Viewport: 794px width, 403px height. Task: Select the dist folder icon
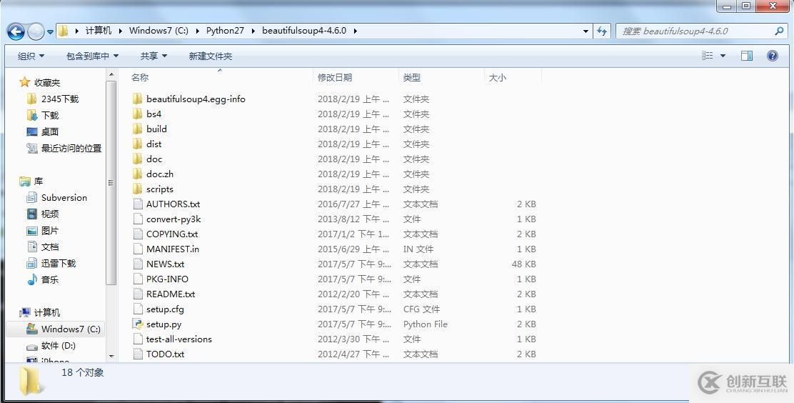(137, 144)
